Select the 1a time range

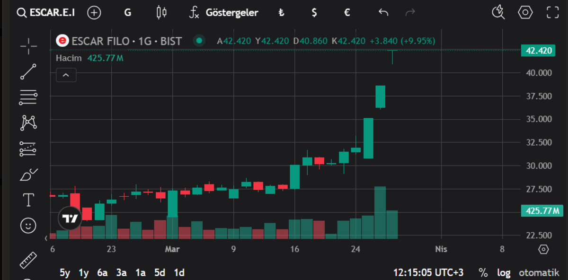(141, 273)
